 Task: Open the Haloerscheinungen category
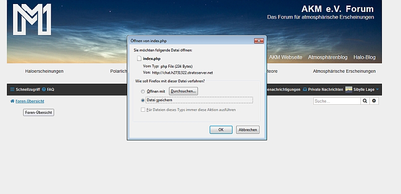point(44,71)
